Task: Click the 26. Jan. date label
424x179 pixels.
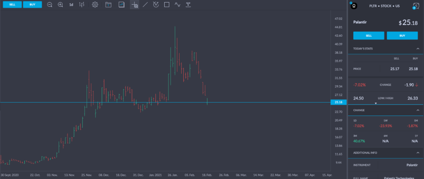Action: [x=173, y=175]
